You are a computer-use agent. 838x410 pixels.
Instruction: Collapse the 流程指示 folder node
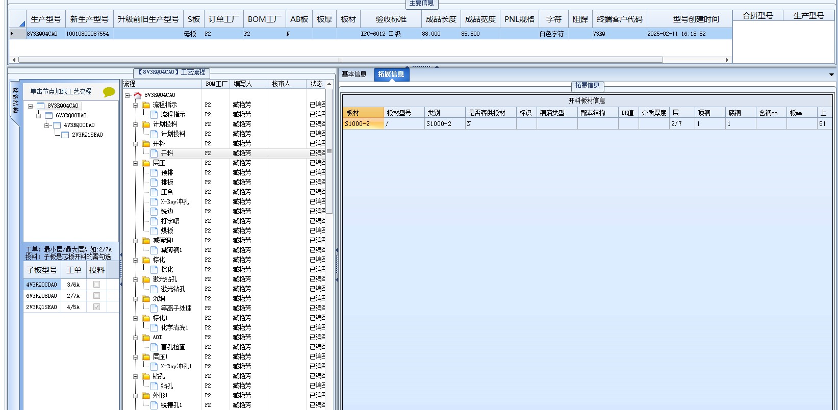(x=136, y=105)
